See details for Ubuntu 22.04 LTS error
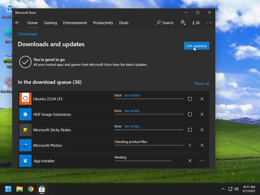This screenshot has width=260, height=195. [132, 95]
